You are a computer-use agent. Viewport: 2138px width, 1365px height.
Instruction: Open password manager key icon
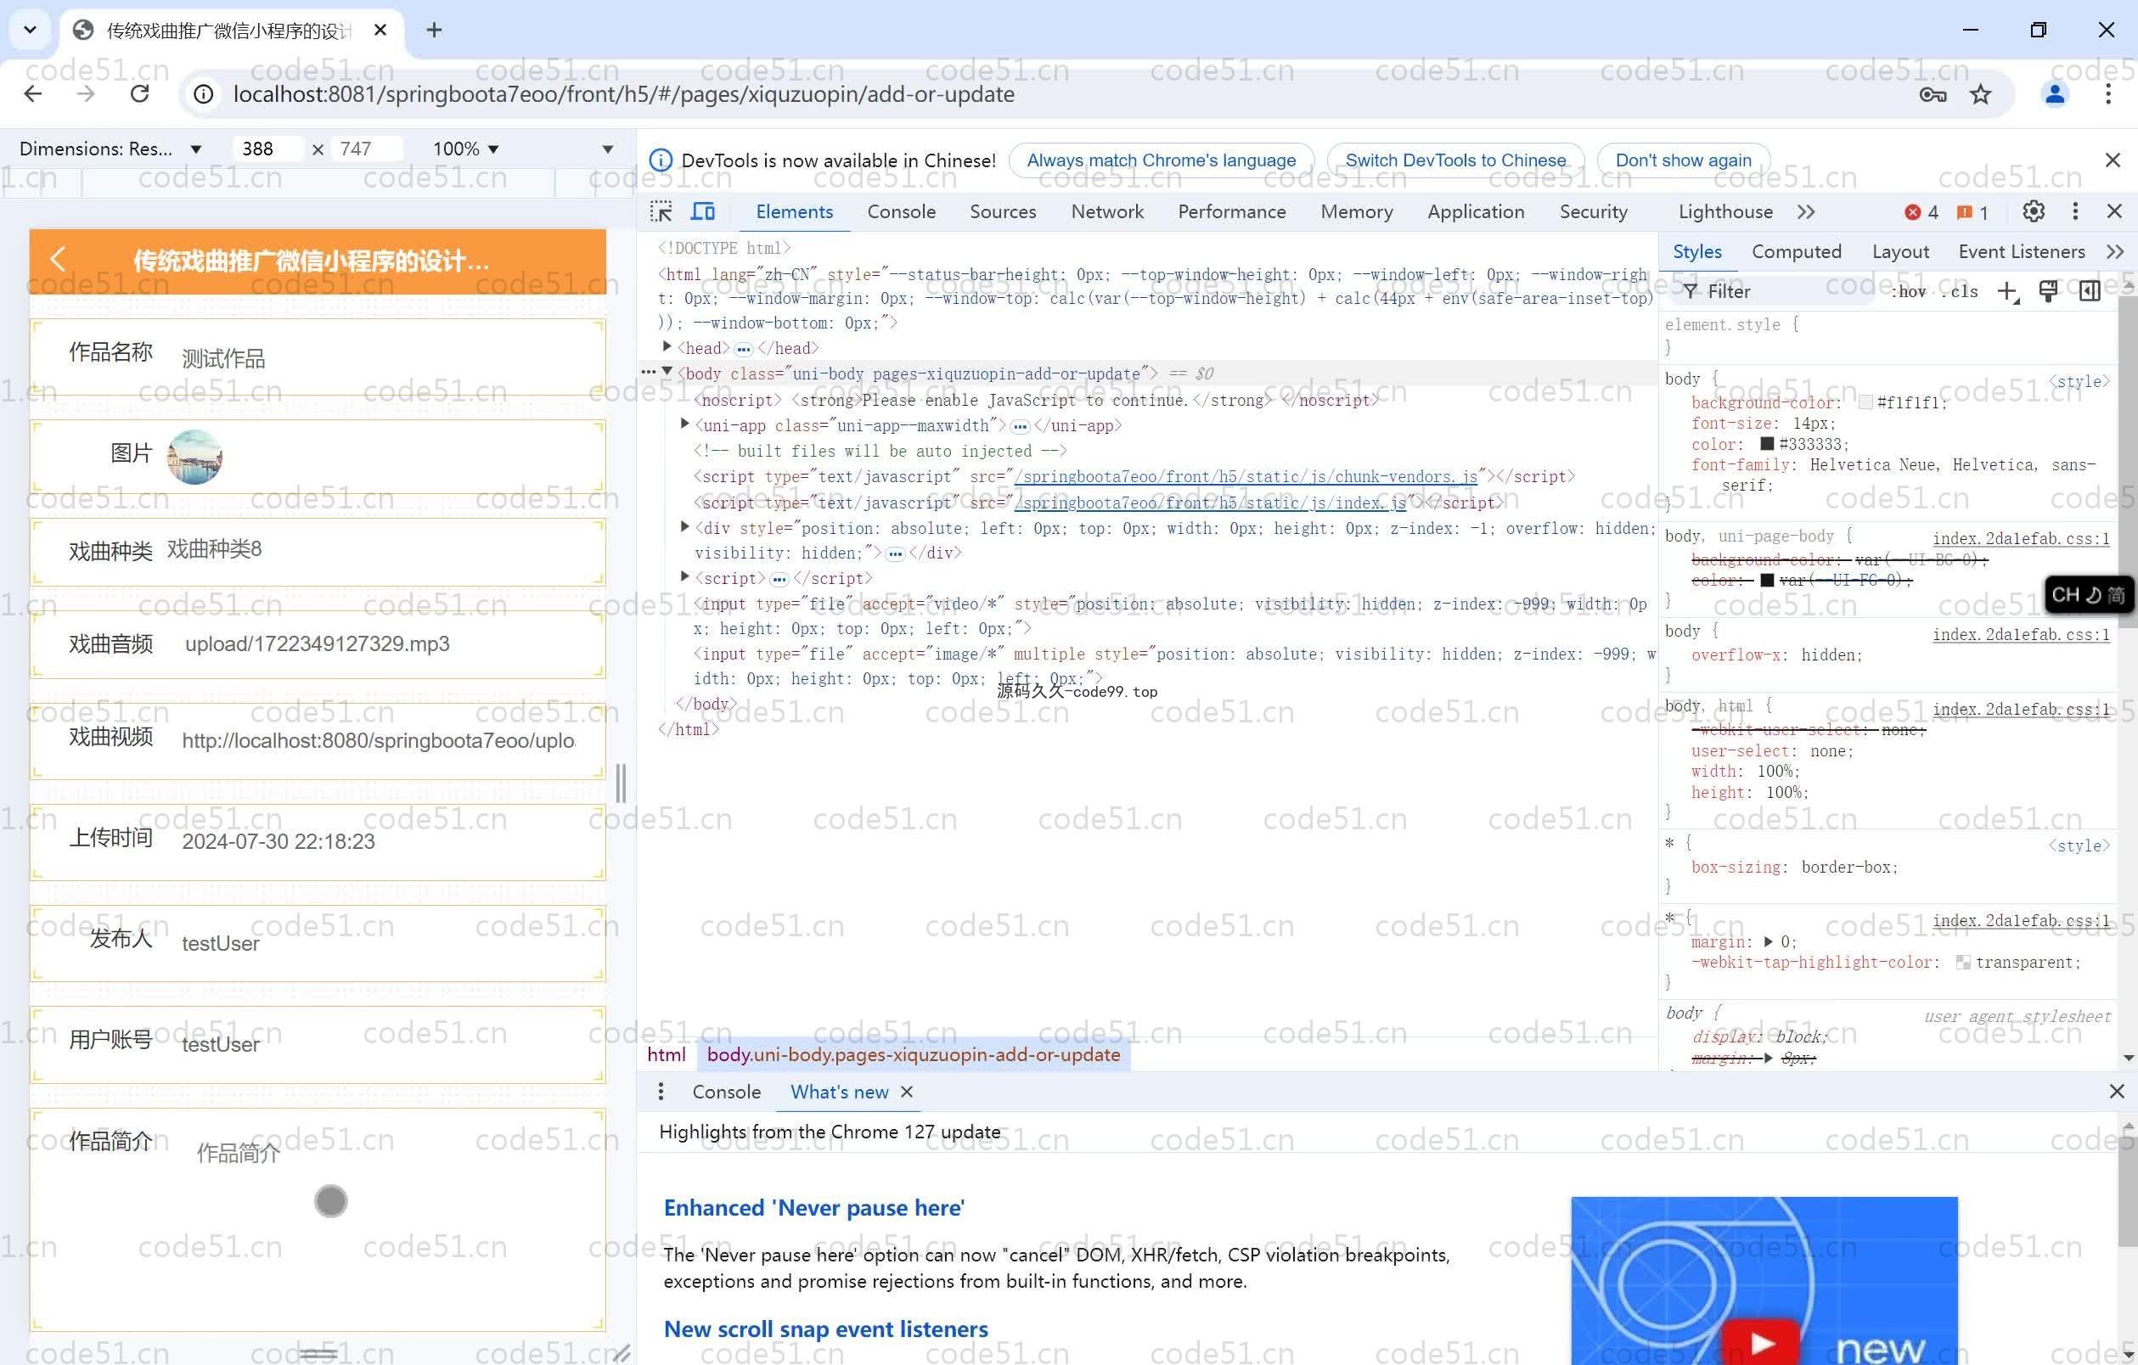click(x=1933, y=94)
